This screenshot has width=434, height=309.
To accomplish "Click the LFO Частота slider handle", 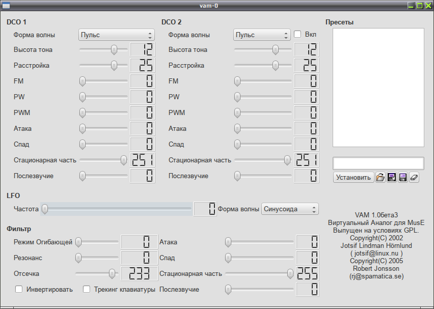I will coord(45,209).
